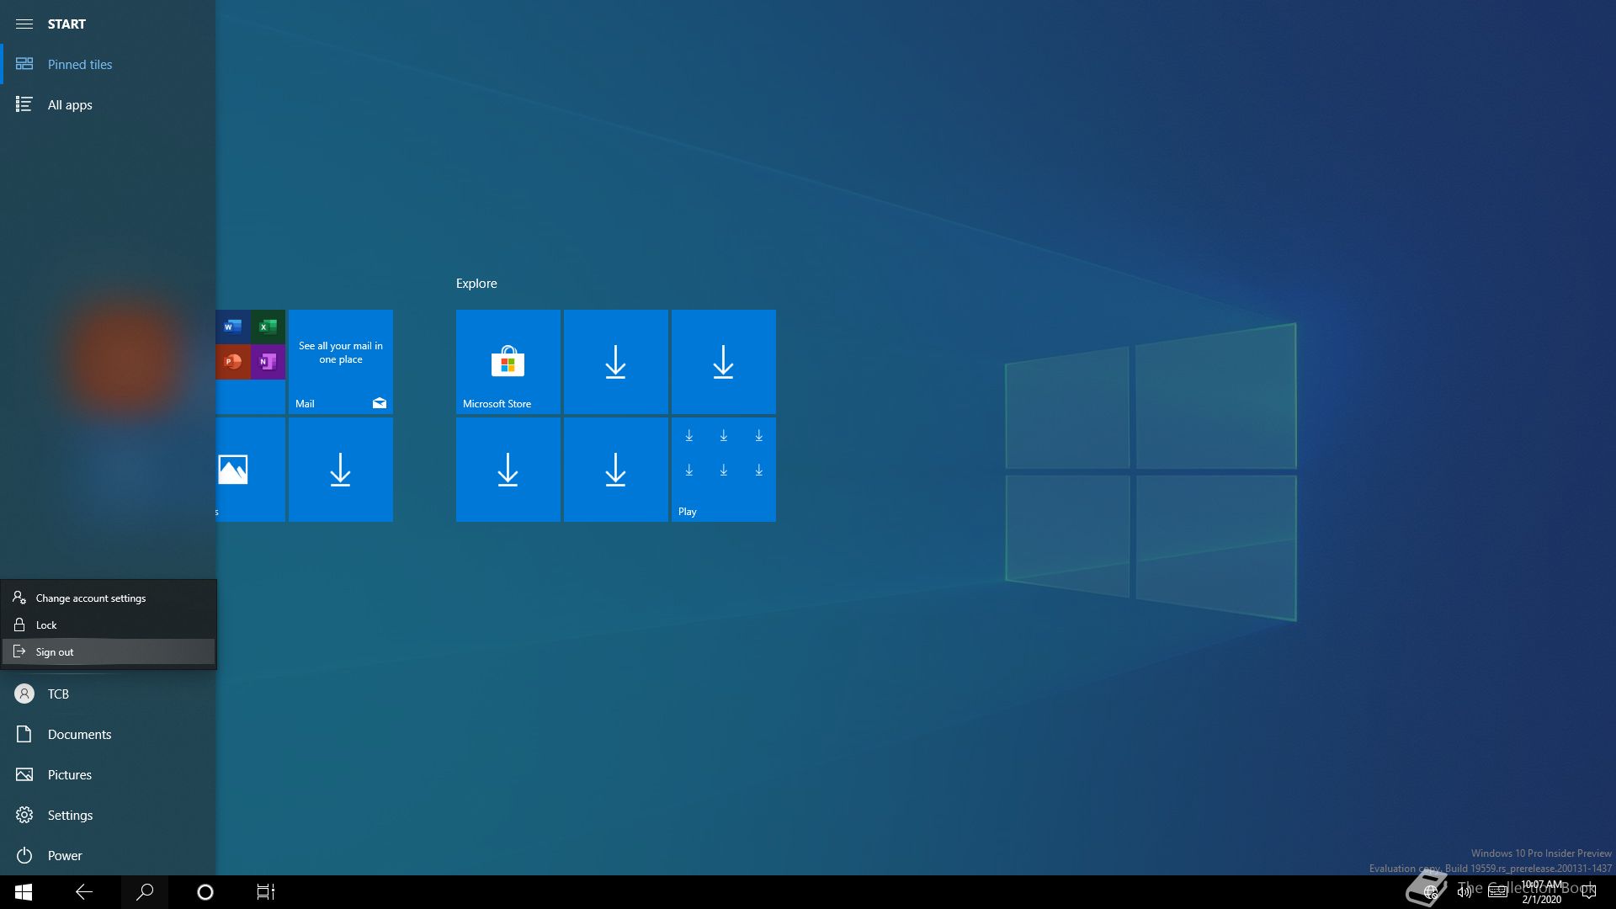
Task: Switch to Pinned tiles view
Action: 108,64
